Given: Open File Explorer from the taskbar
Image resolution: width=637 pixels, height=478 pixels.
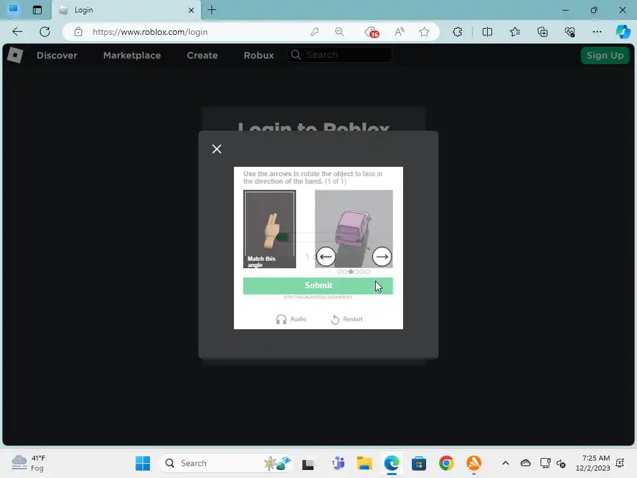Looking at the screenshot, I should [x=365, y=463].
